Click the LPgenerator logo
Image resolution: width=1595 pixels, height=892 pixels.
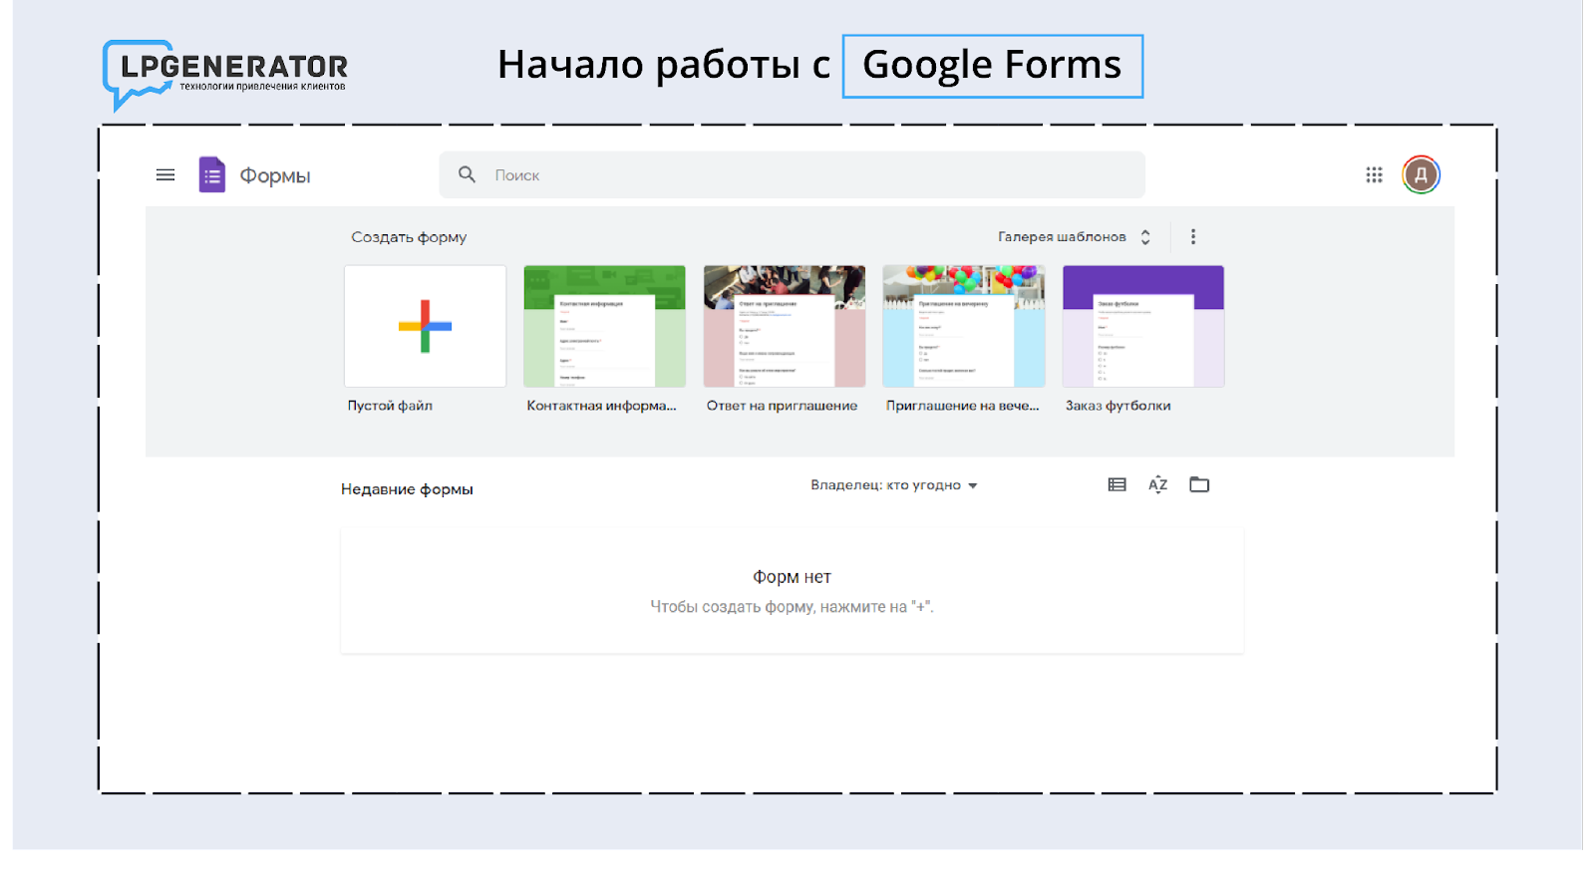(x=225, y=75)
